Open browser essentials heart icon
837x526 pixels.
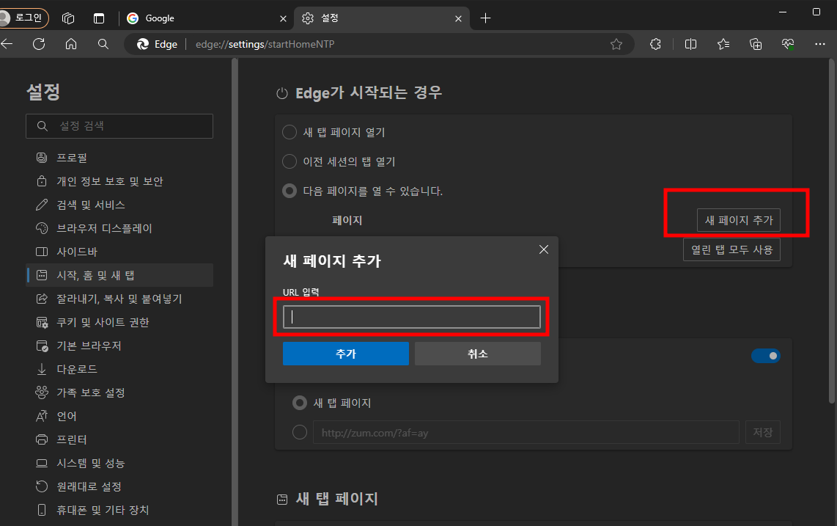point(788,44)
